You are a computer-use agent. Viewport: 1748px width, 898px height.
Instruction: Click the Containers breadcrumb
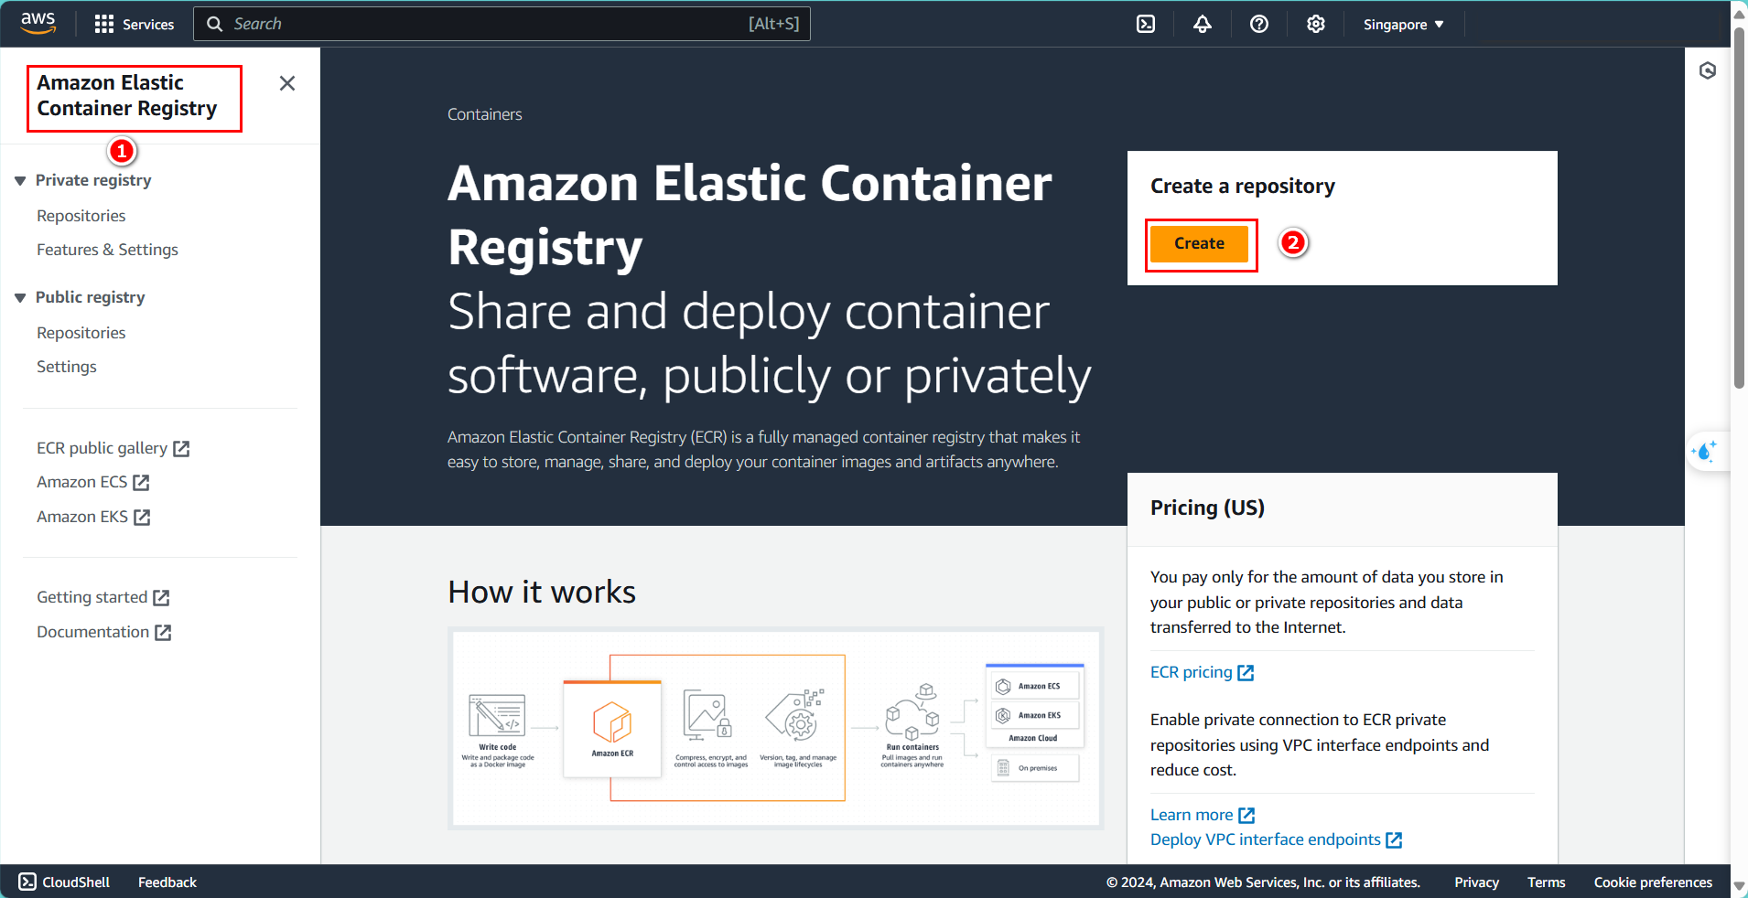(x=484, y=114)
